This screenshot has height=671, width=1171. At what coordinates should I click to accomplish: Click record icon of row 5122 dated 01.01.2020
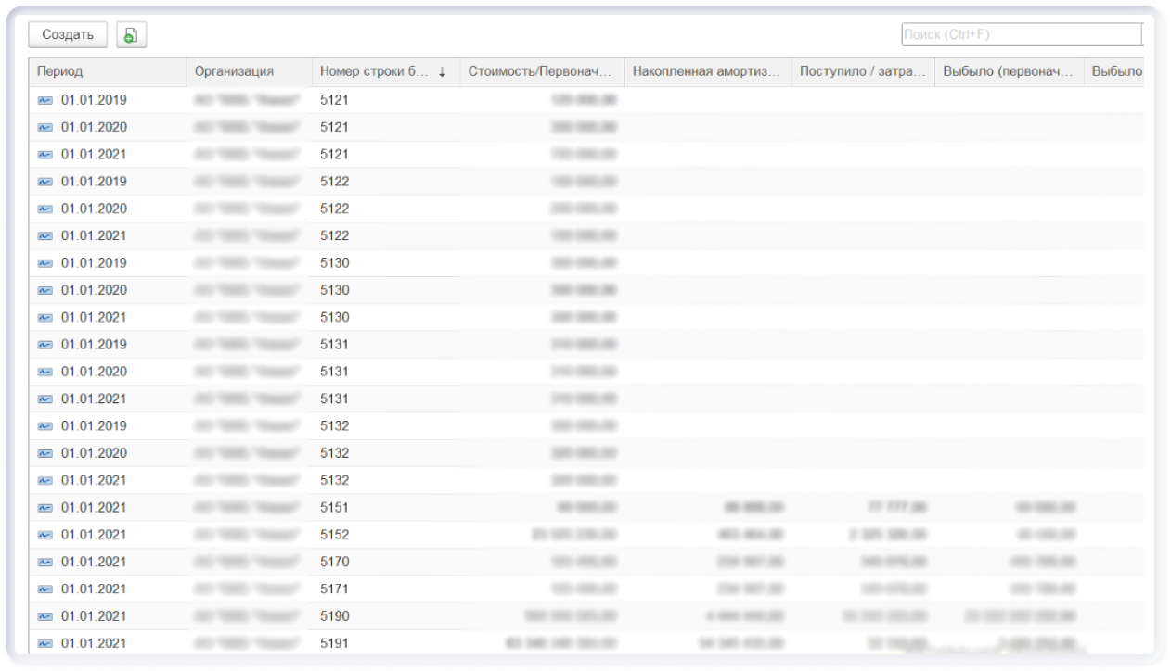point(45,209)
